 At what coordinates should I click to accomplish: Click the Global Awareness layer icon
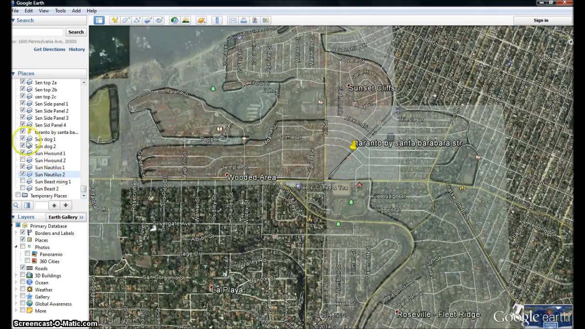click(29, 304)
